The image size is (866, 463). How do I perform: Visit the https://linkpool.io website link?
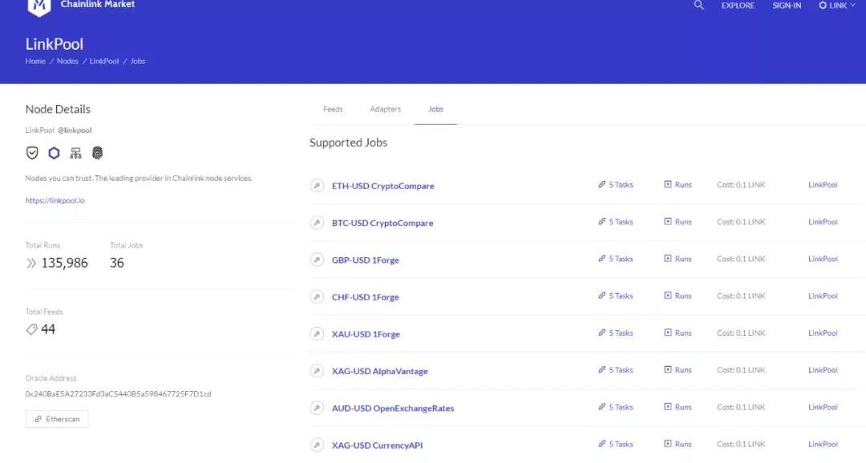tap(55, 200)
